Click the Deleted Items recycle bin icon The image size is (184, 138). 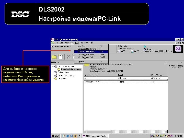point(56,72)
